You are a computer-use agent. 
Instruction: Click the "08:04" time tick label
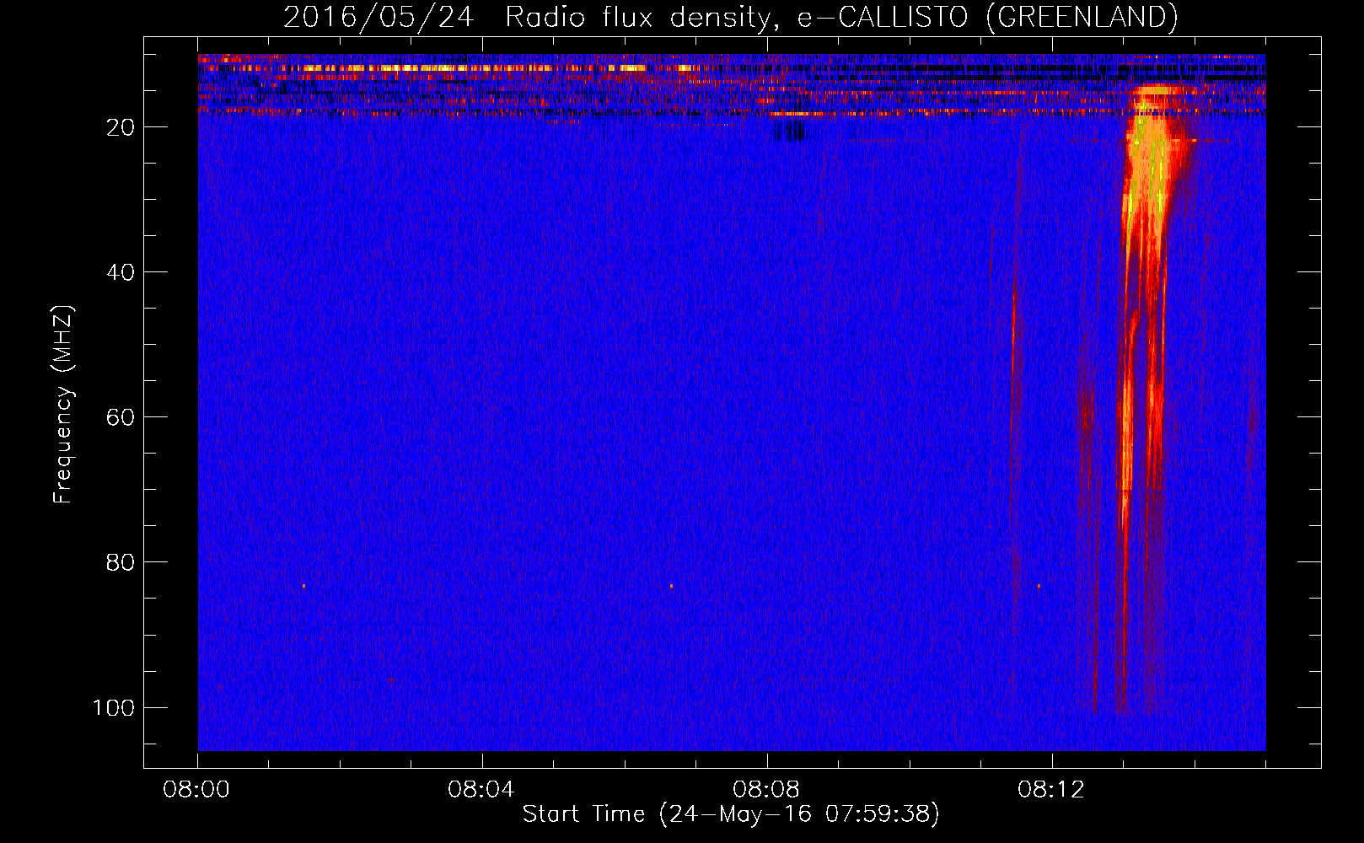(x=481, y=790)
